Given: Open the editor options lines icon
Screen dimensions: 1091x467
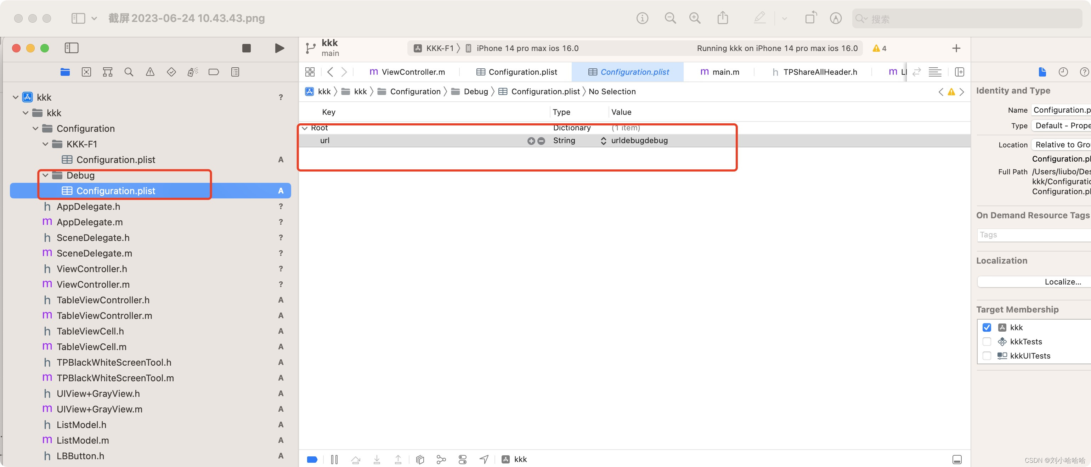Looking at the screenshot, I should click(935, 72).
